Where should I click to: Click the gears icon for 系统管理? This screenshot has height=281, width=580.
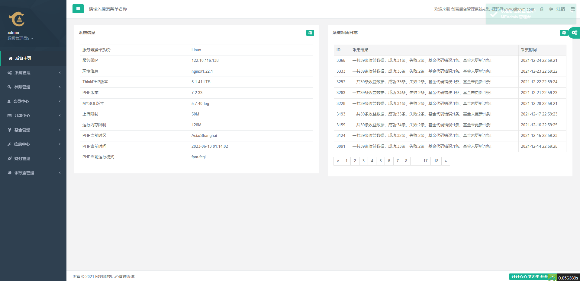click(x=10, y=73)
